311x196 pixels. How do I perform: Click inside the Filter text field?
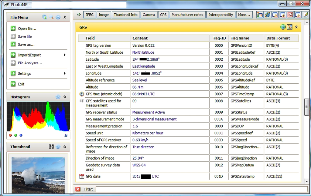[200, 189]
